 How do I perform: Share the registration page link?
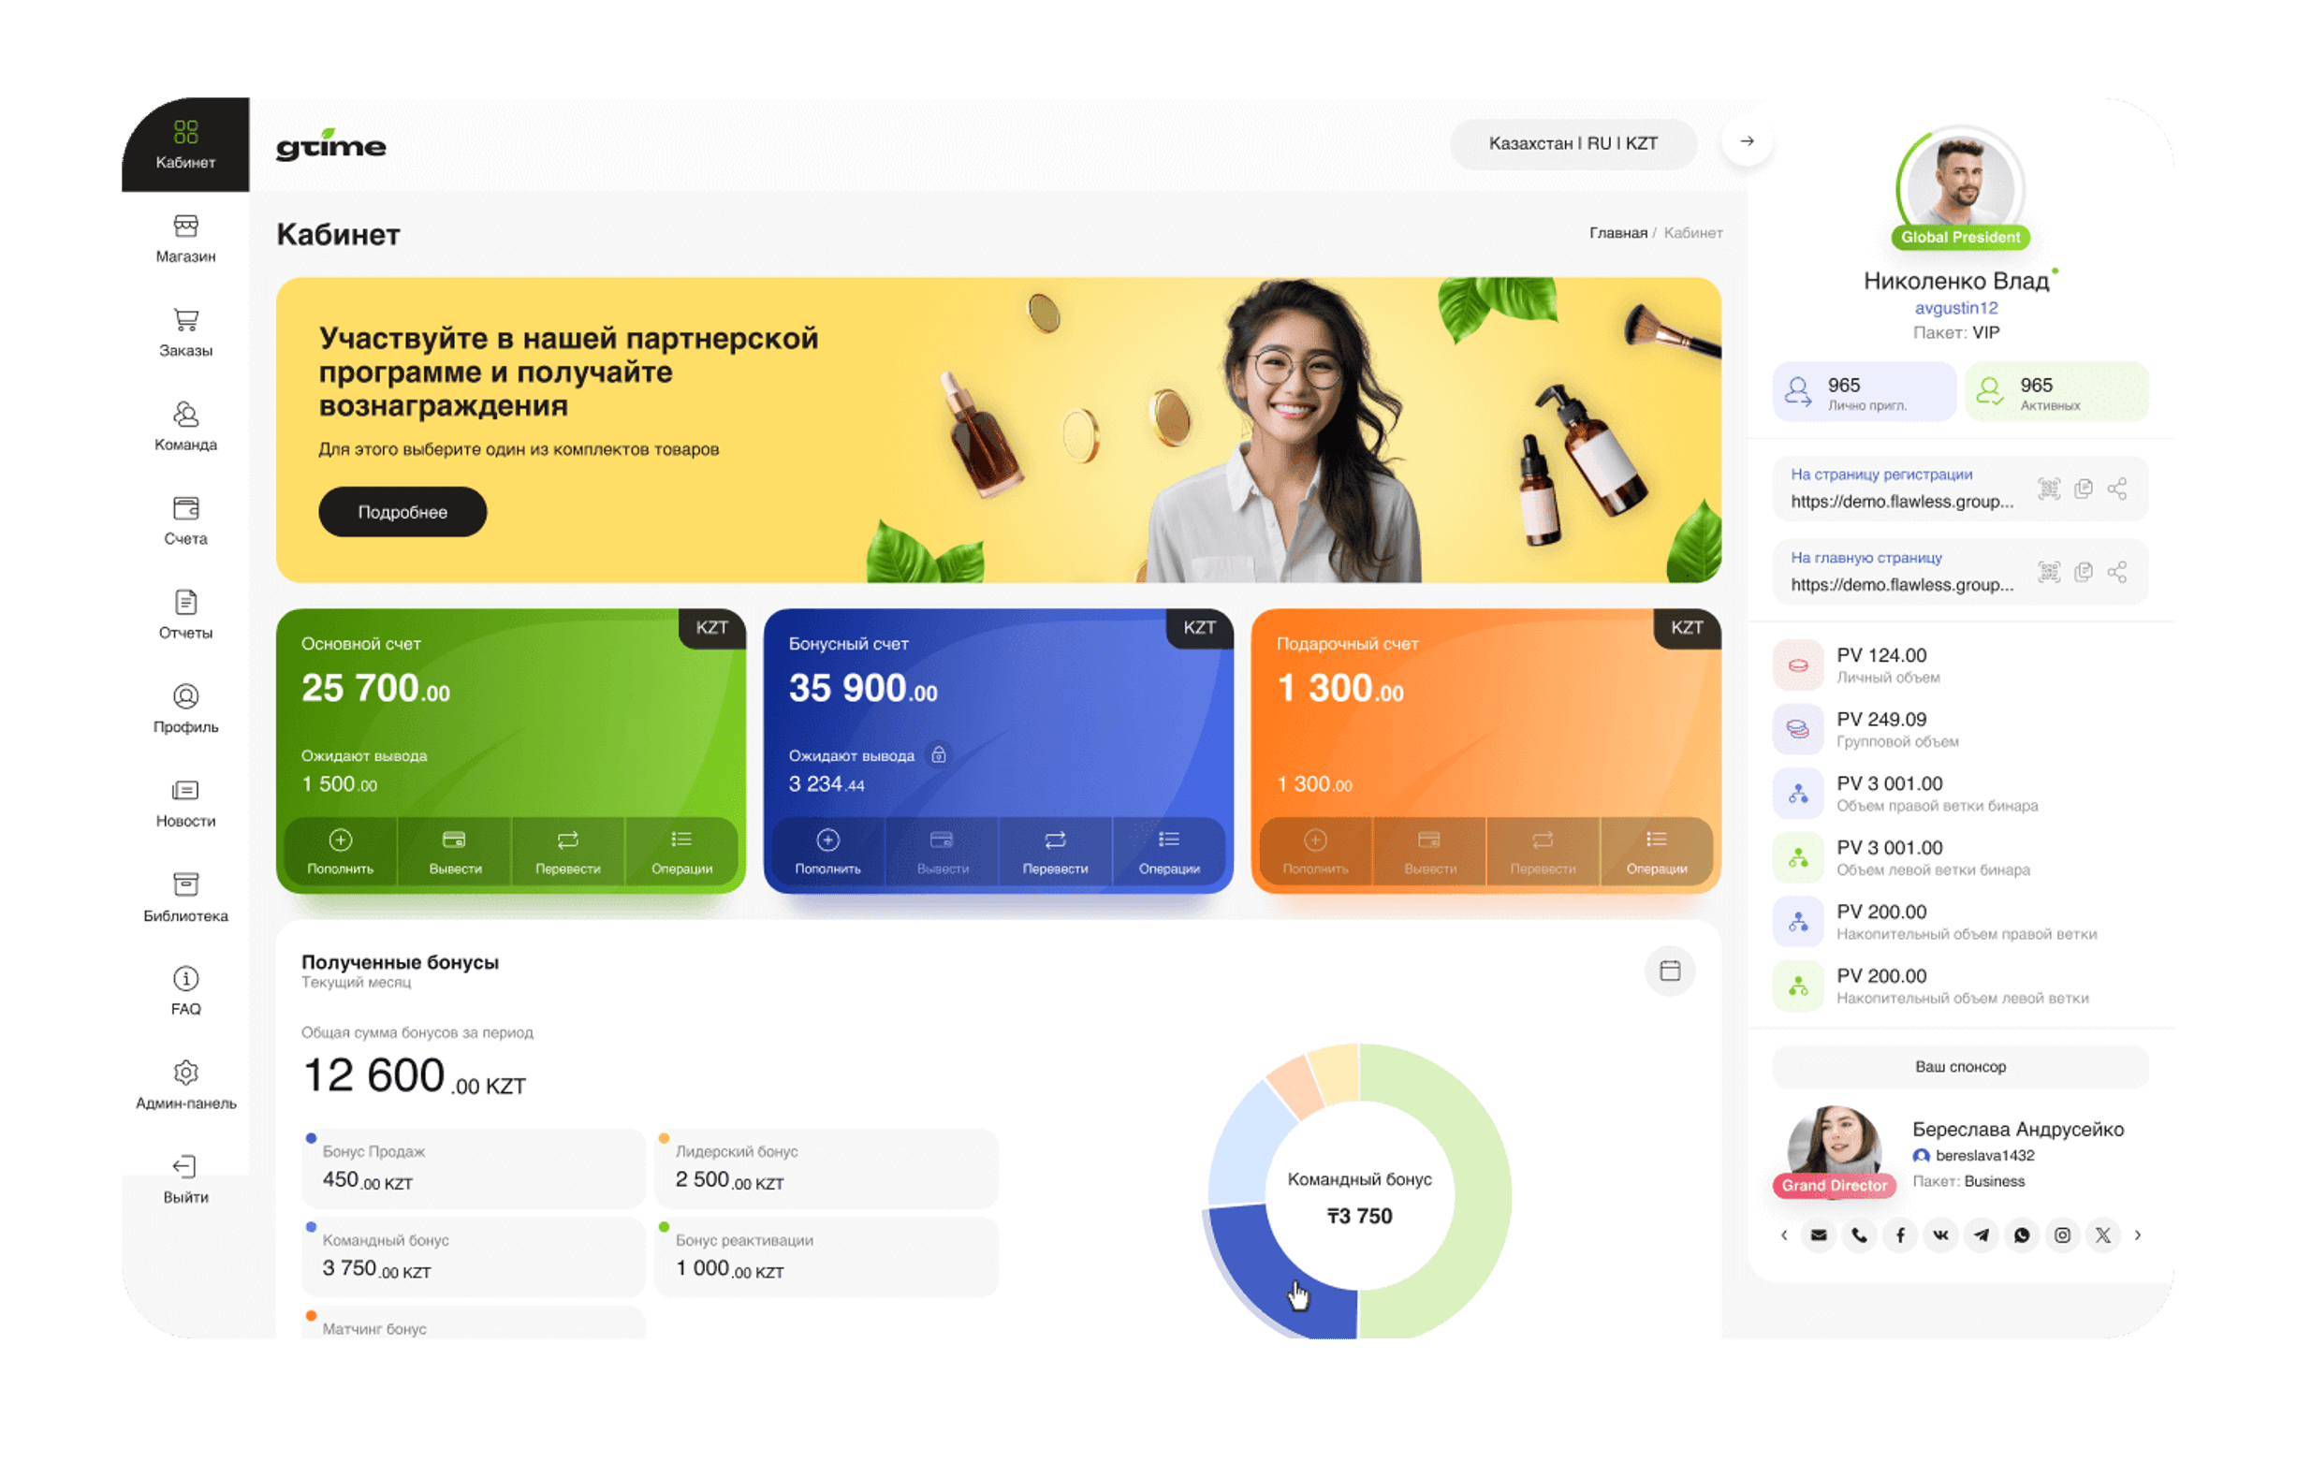point(2116,489)
